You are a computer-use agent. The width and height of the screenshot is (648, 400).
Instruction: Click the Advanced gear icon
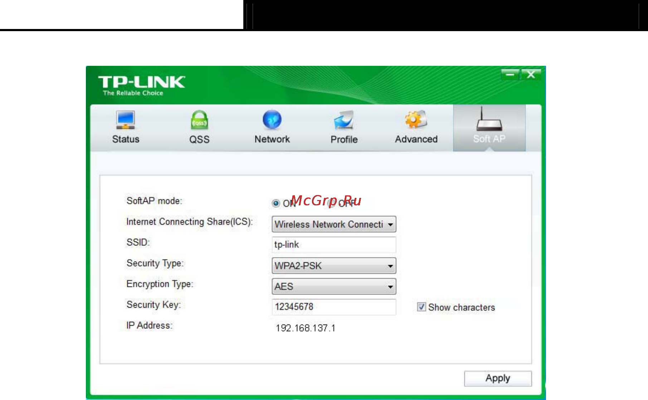point(416,119)
